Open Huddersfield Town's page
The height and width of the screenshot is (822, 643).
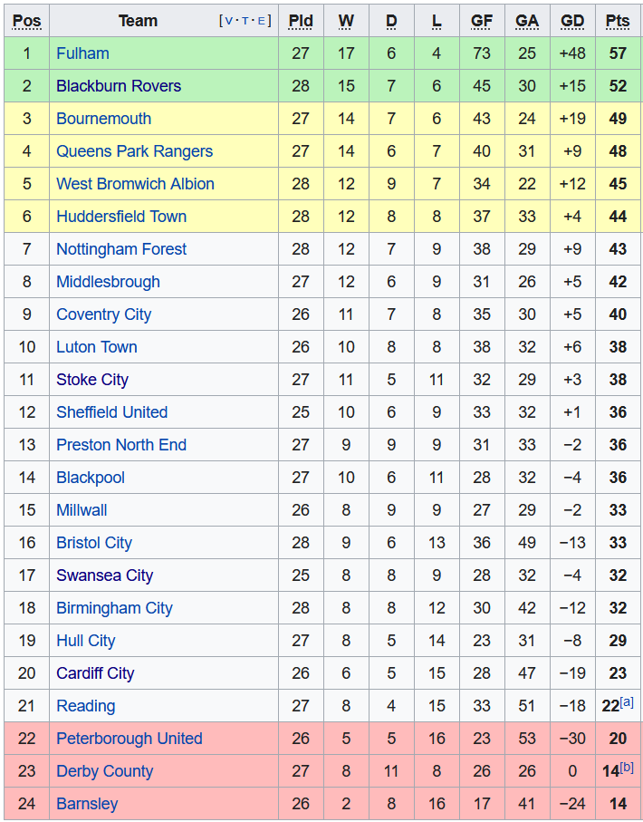pyautogui.click(x=121, y=217)
